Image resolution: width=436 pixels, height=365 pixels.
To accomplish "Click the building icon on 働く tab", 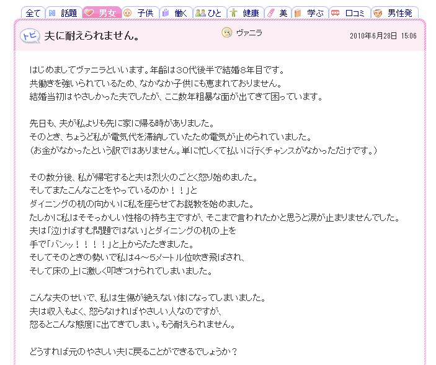I will coord(166,13).
